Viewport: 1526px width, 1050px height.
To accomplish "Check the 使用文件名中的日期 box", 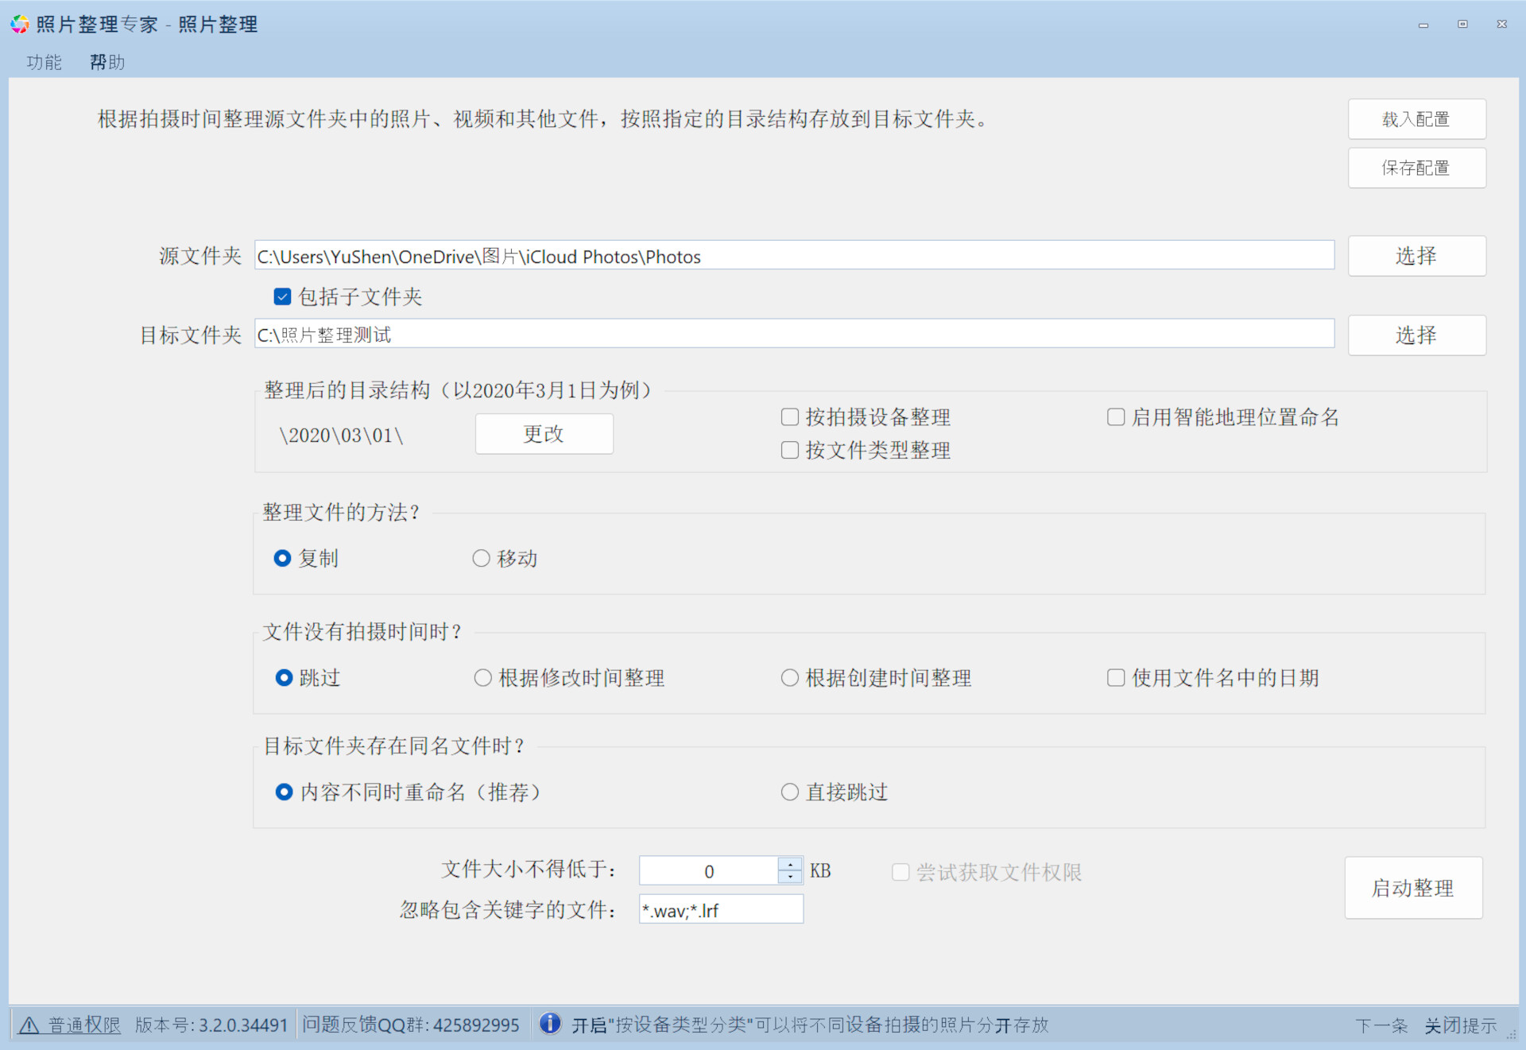I will click(1115, 677).
